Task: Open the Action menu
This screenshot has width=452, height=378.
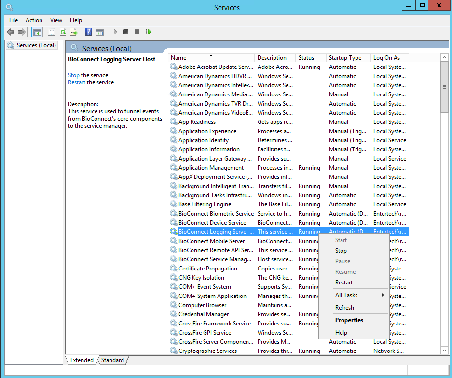Action: click(34, 20)
